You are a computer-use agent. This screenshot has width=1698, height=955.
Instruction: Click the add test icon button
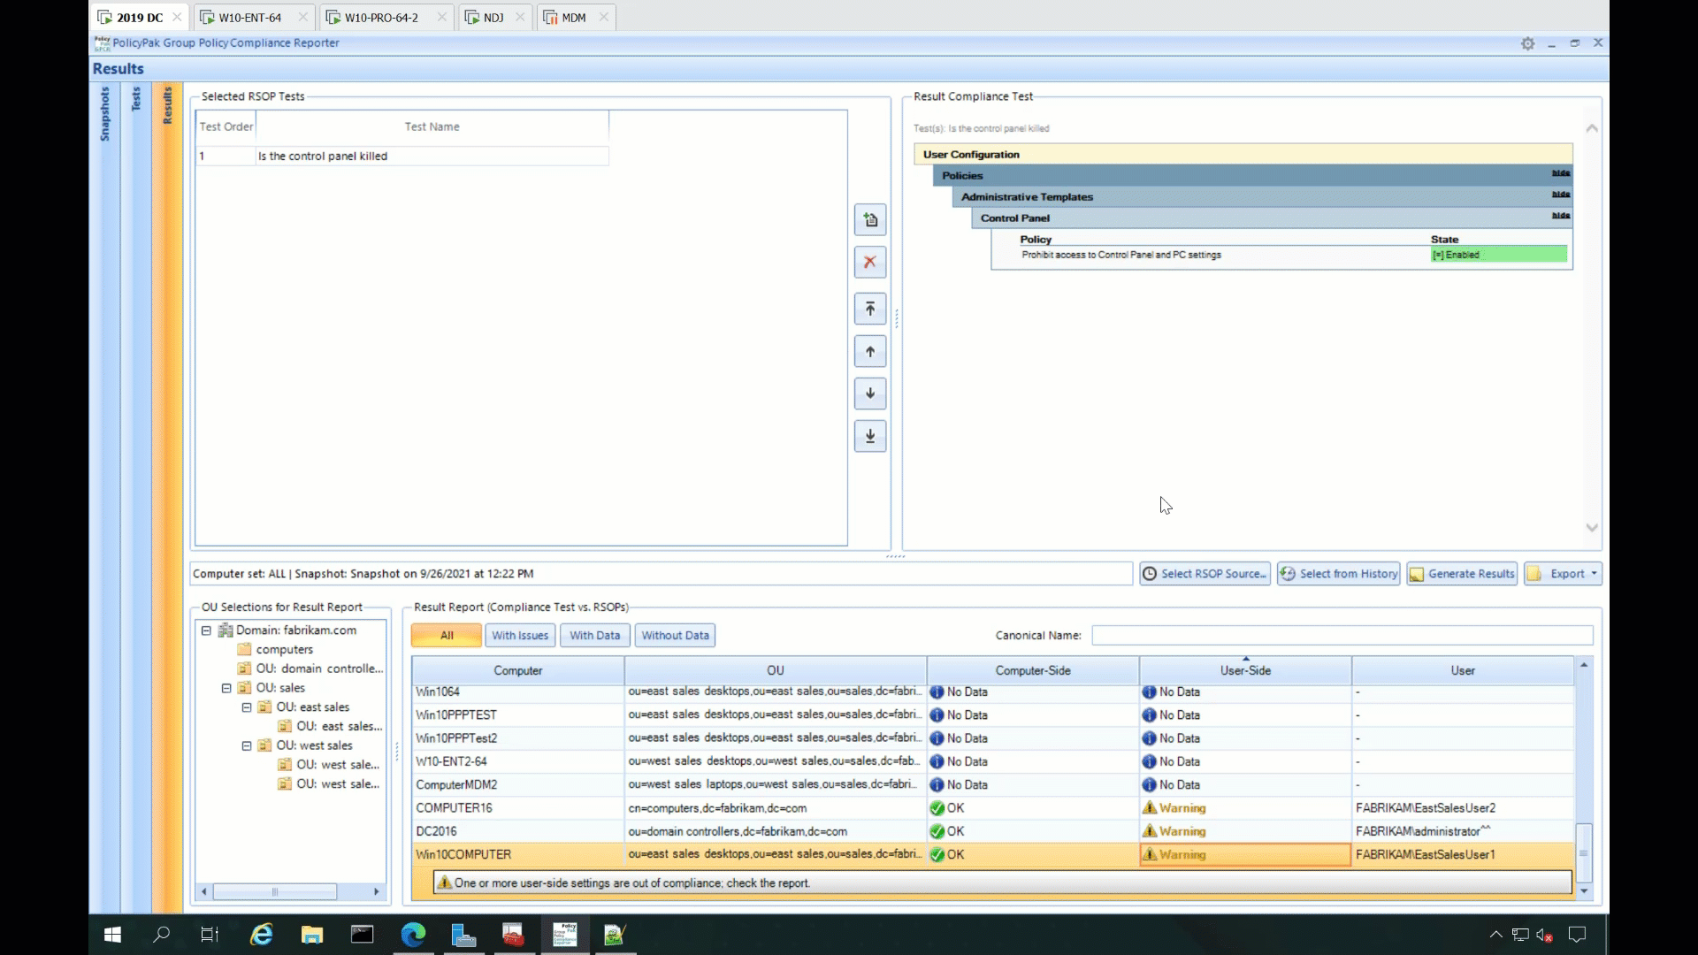[x=870, y=220]
